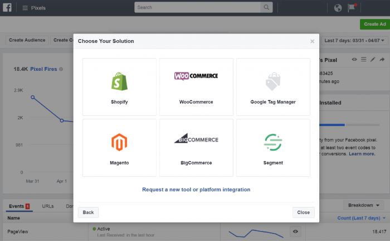Choose the BigCommerce integration card

(x=196, y=148)
